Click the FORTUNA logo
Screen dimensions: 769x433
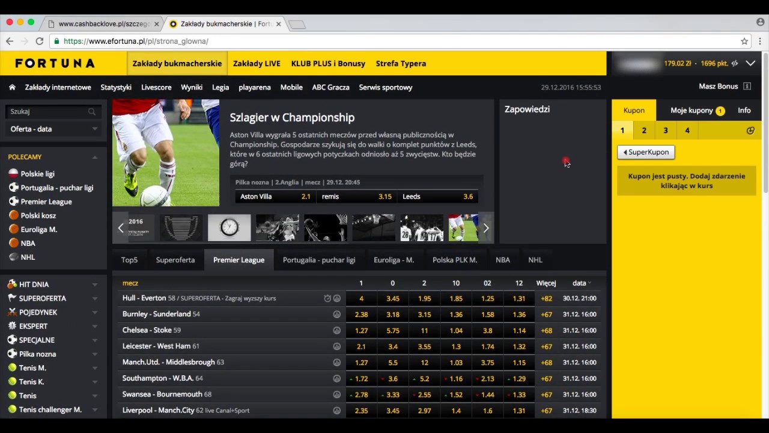click(55, 63)
